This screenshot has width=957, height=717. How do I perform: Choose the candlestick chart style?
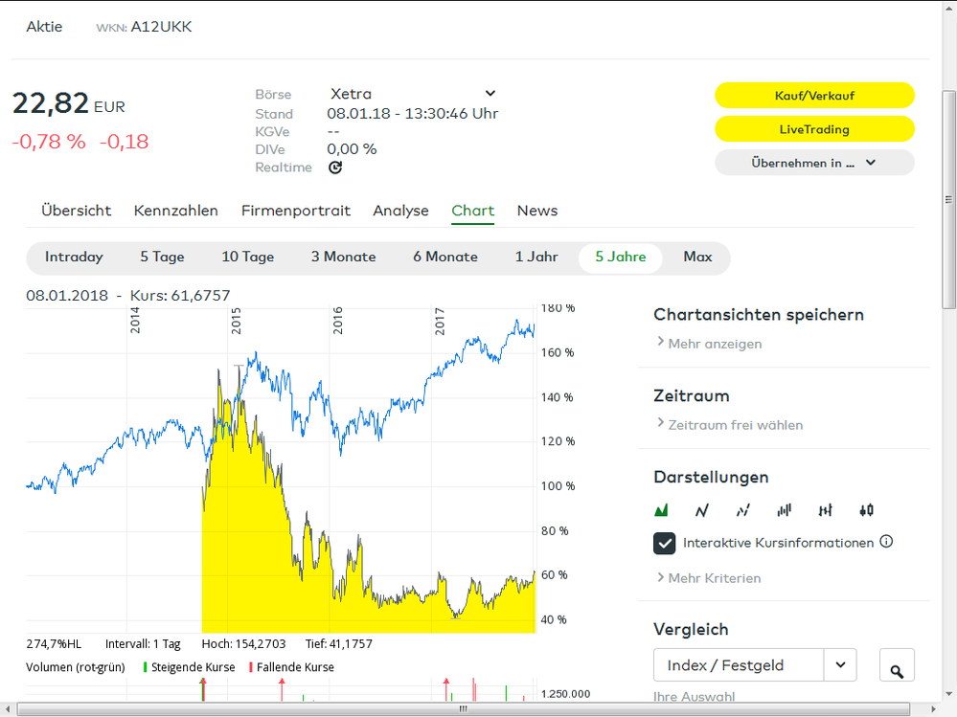(x=866, y=510)
